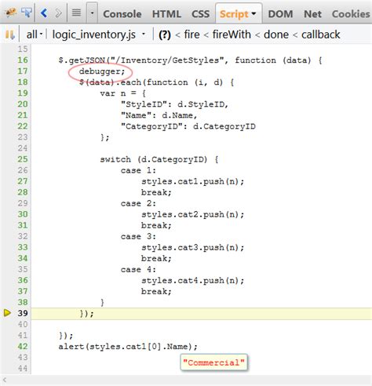Screen dimensions: 372x386
Task: Select the 'fireWith' stack frame
Action: click(x=232, y=35)
